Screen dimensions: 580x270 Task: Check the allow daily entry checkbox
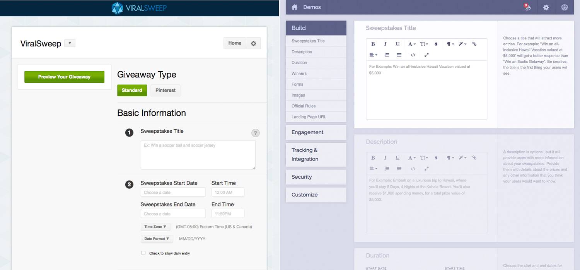pos(143,253)
